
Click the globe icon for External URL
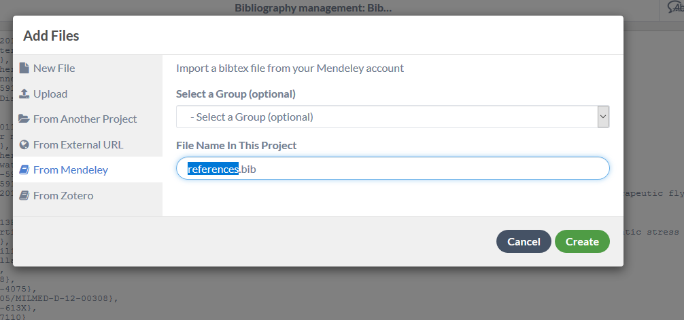24,144
